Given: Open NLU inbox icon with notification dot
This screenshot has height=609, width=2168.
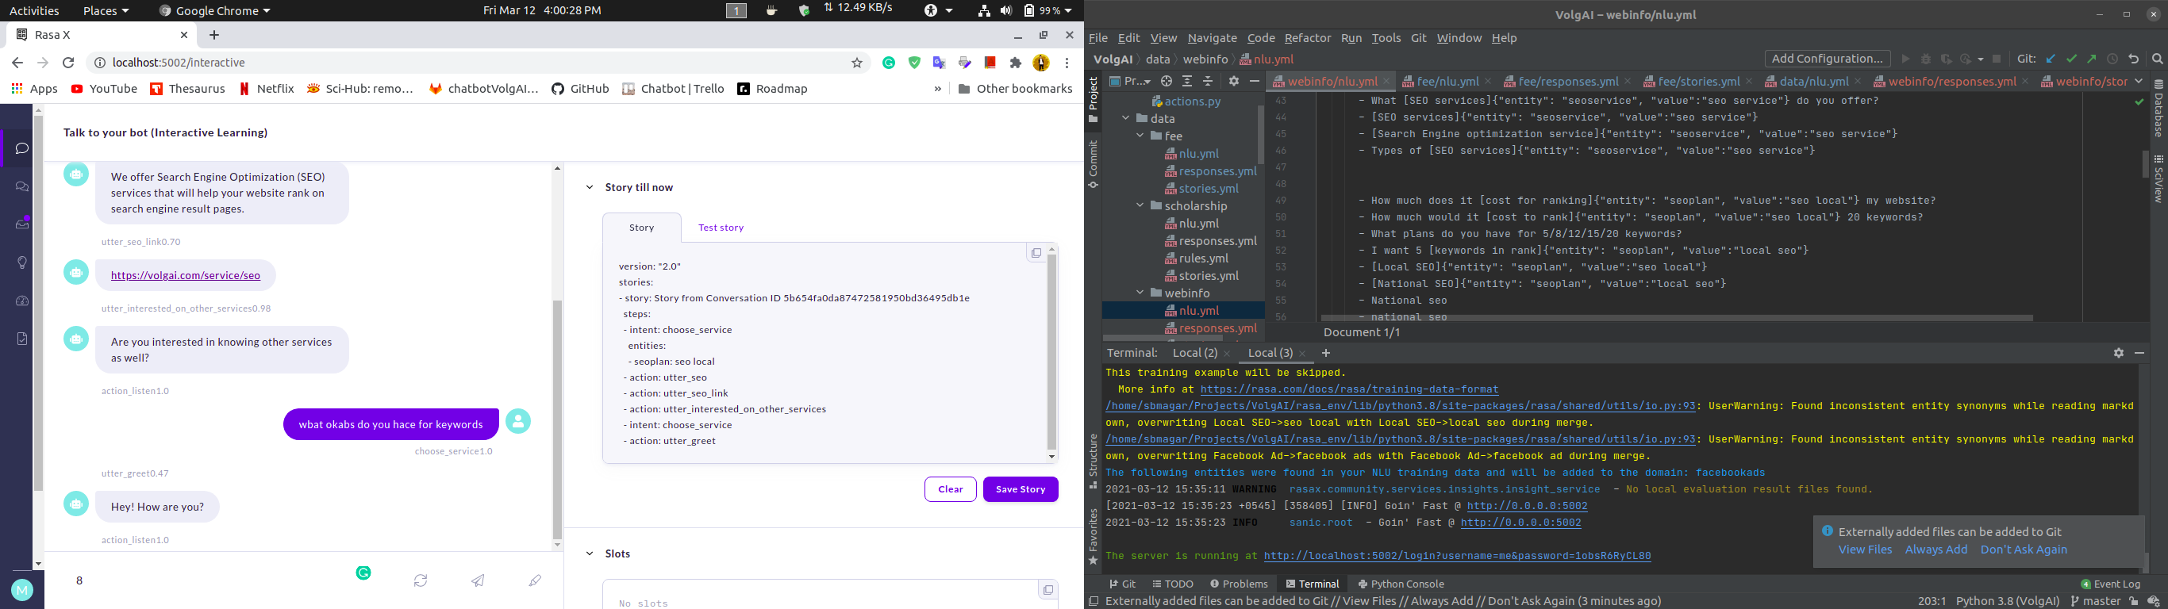Looking at the screenshot, I should coord(23,224).
